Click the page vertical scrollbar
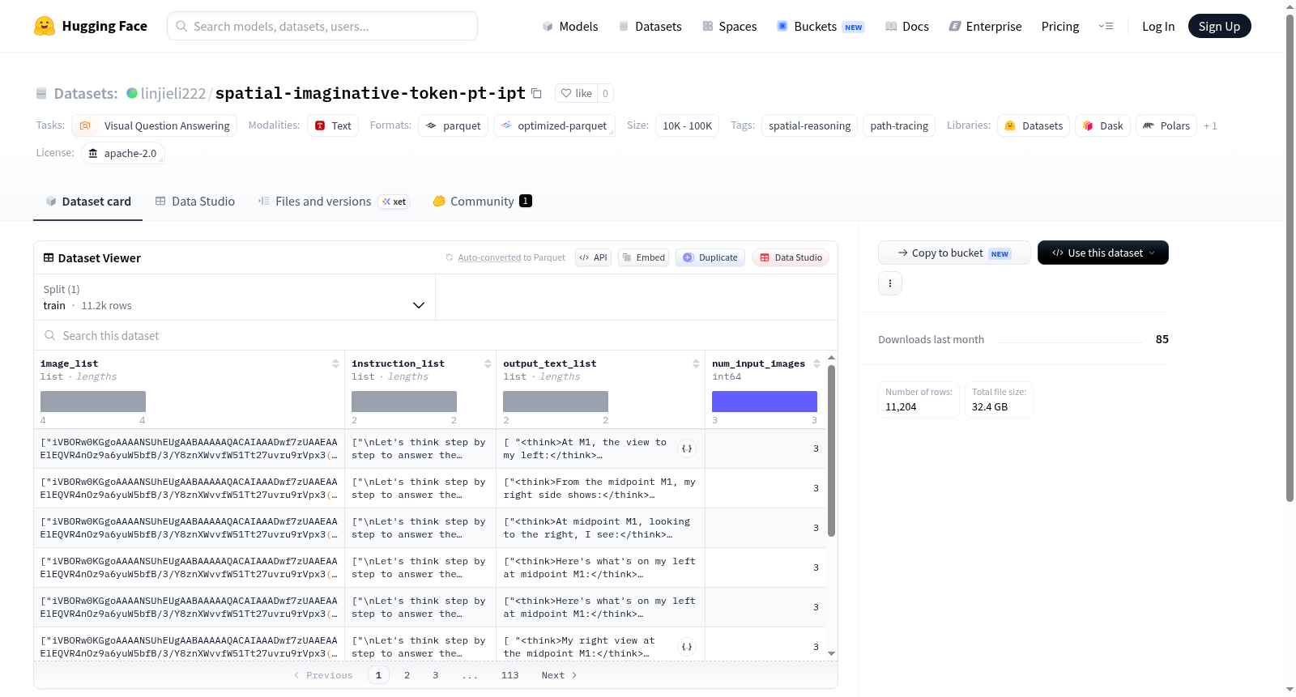1296x697 pixels. pyautogui.click(x=1290, y=257)
